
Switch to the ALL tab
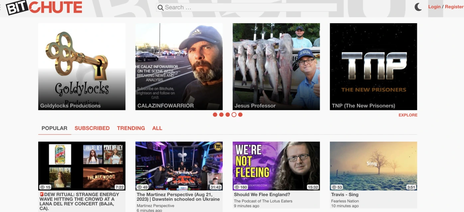157,128
